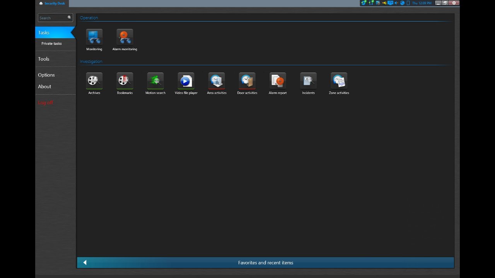Image resolution: width=495 pixels, height=278 pixels.
Task: Click the muted speaker volume tray icon
Action: (396, 3)
